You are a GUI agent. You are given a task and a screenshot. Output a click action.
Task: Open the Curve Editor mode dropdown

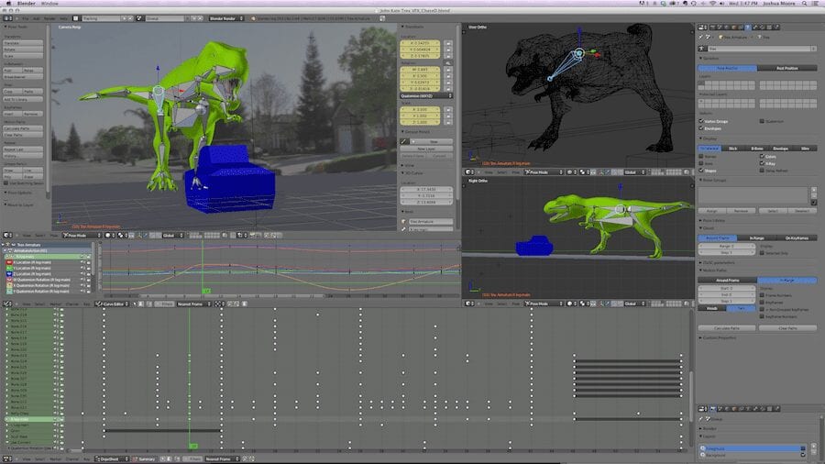pyautogui.click(x=112, y=304)
